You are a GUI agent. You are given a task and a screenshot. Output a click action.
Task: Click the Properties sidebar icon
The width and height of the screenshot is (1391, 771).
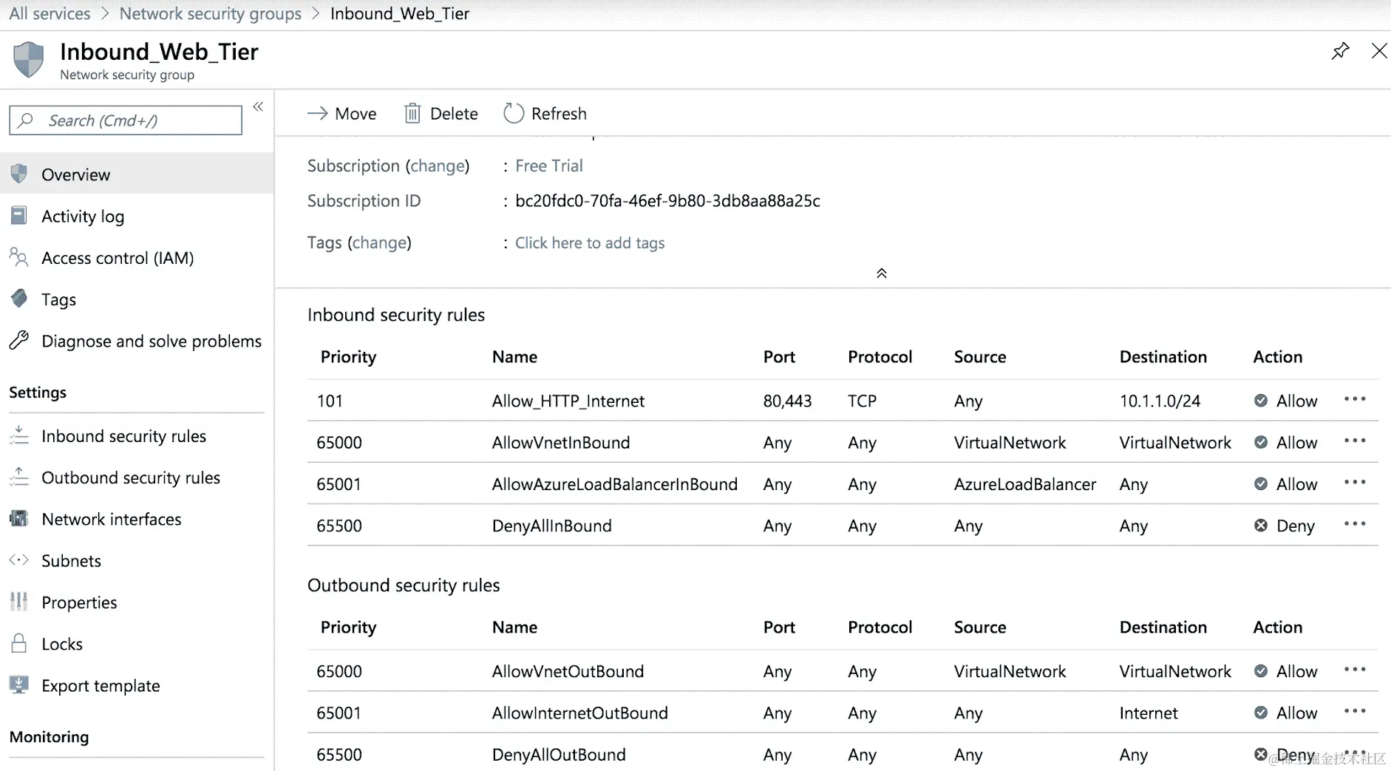tap(19, 601)
